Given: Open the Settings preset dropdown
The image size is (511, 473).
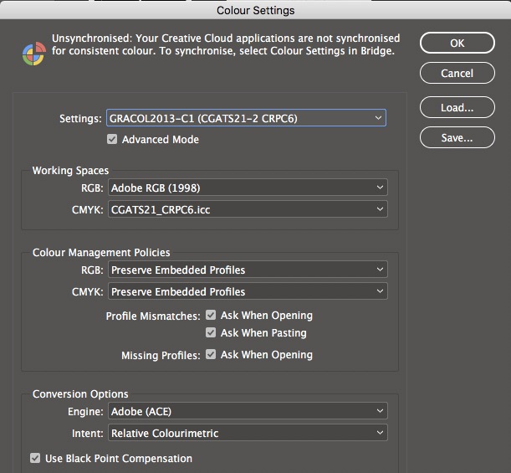Looking at the screenshot, I should pyautogui.click(x=247, y=118).
